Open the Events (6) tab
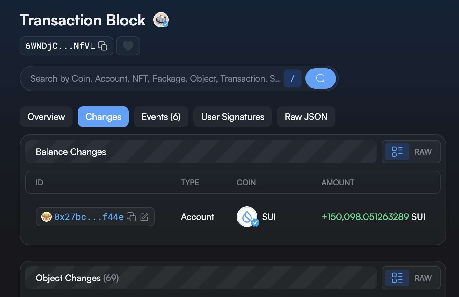This screenshot has height=297, width=459. coord(161,117)
